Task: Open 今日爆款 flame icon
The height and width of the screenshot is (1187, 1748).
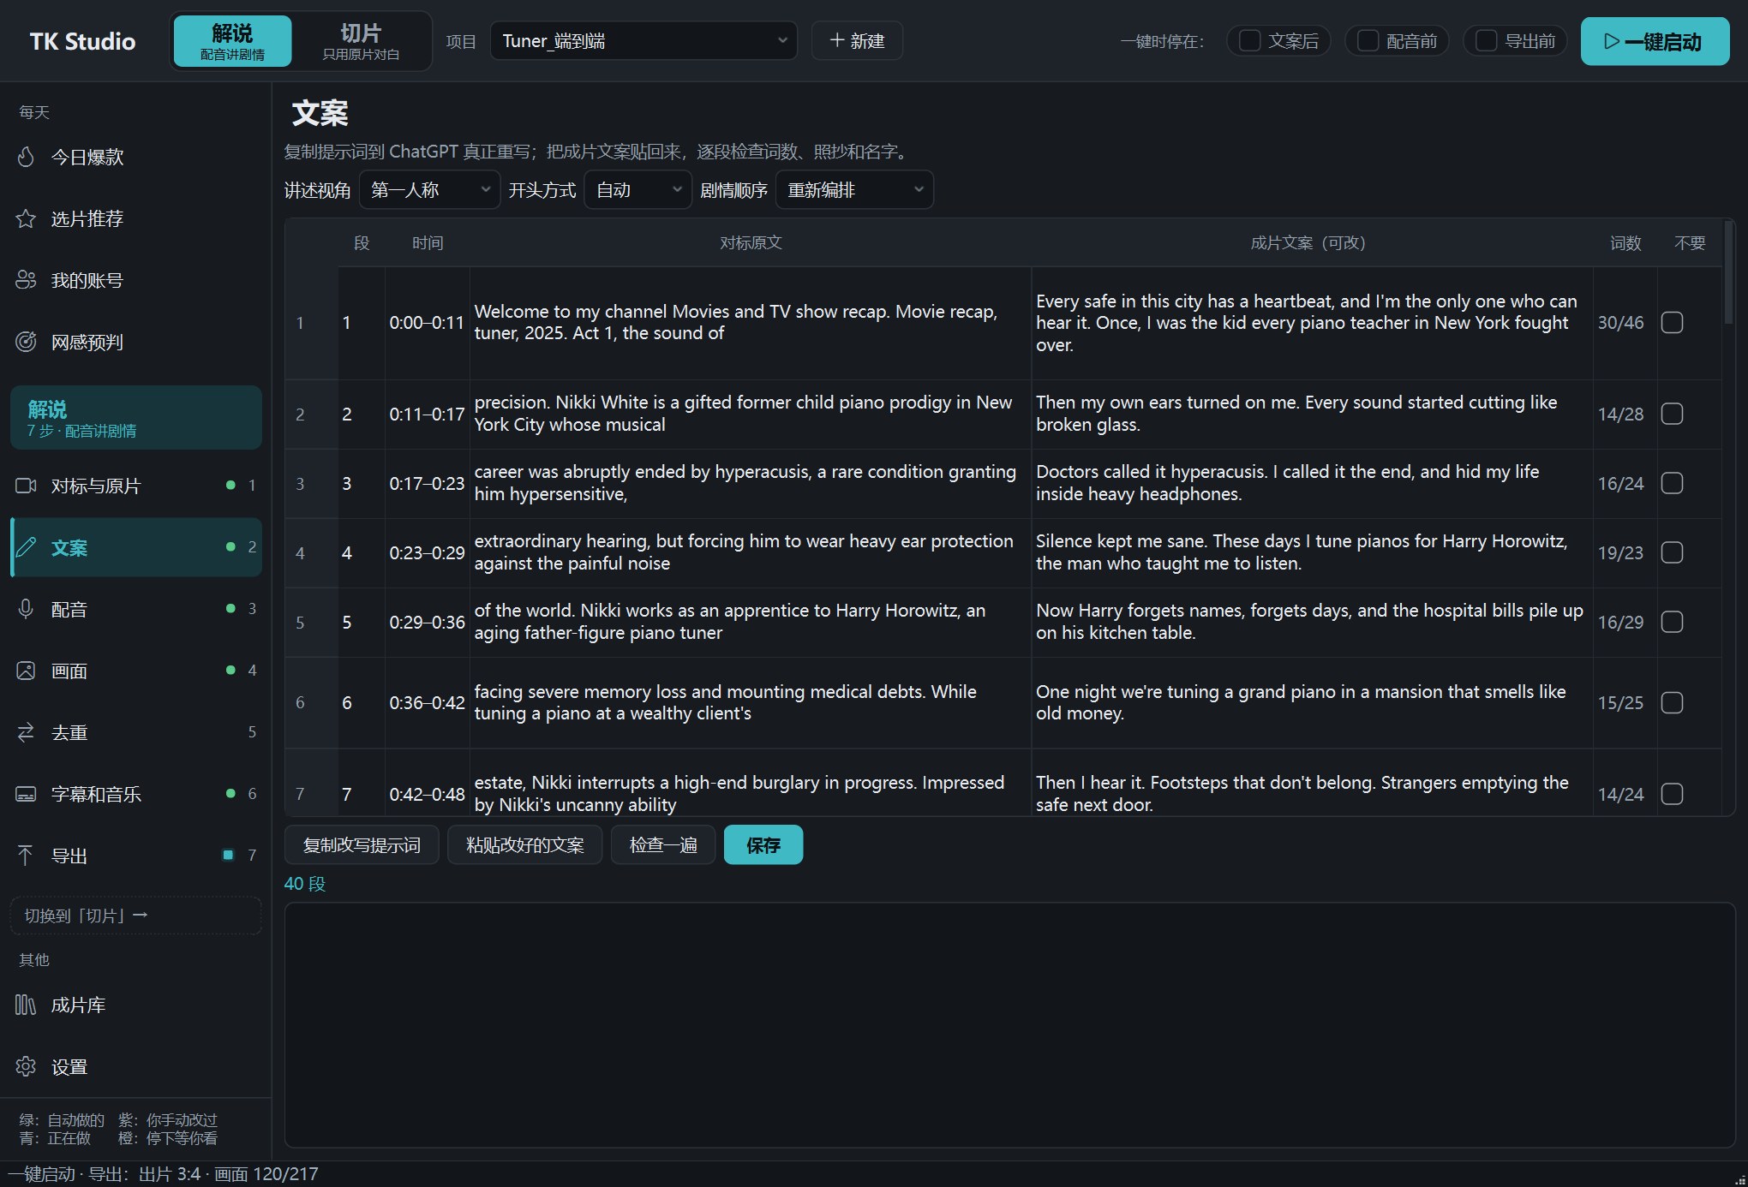Action: click(26, 157)
